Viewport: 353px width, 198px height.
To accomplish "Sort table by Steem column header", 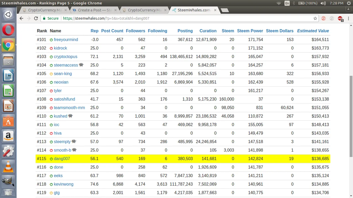I will coord(228,31).
